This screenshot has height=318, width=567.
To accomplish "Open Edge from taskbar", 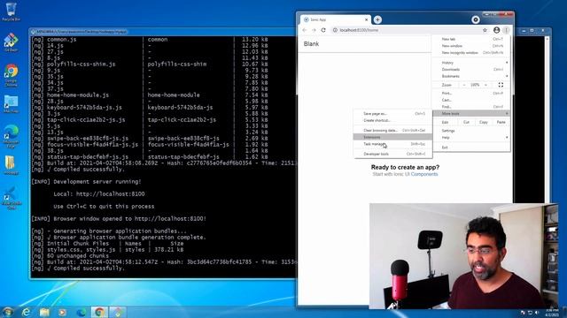I will [x=81, y=312].
